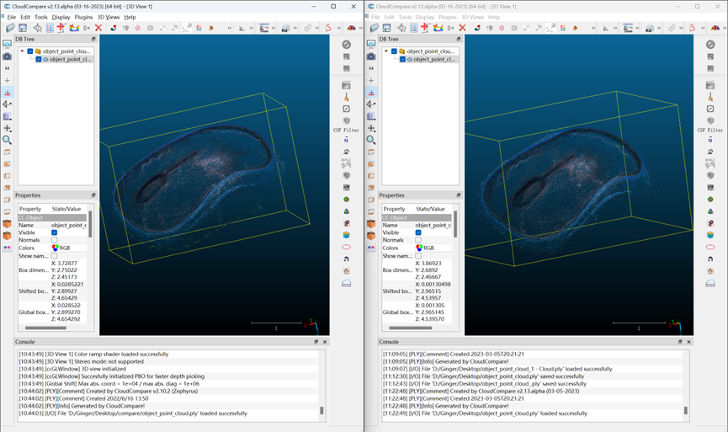
Task: Click the camera icon in left window sidebar
Action: coord(8,56)
